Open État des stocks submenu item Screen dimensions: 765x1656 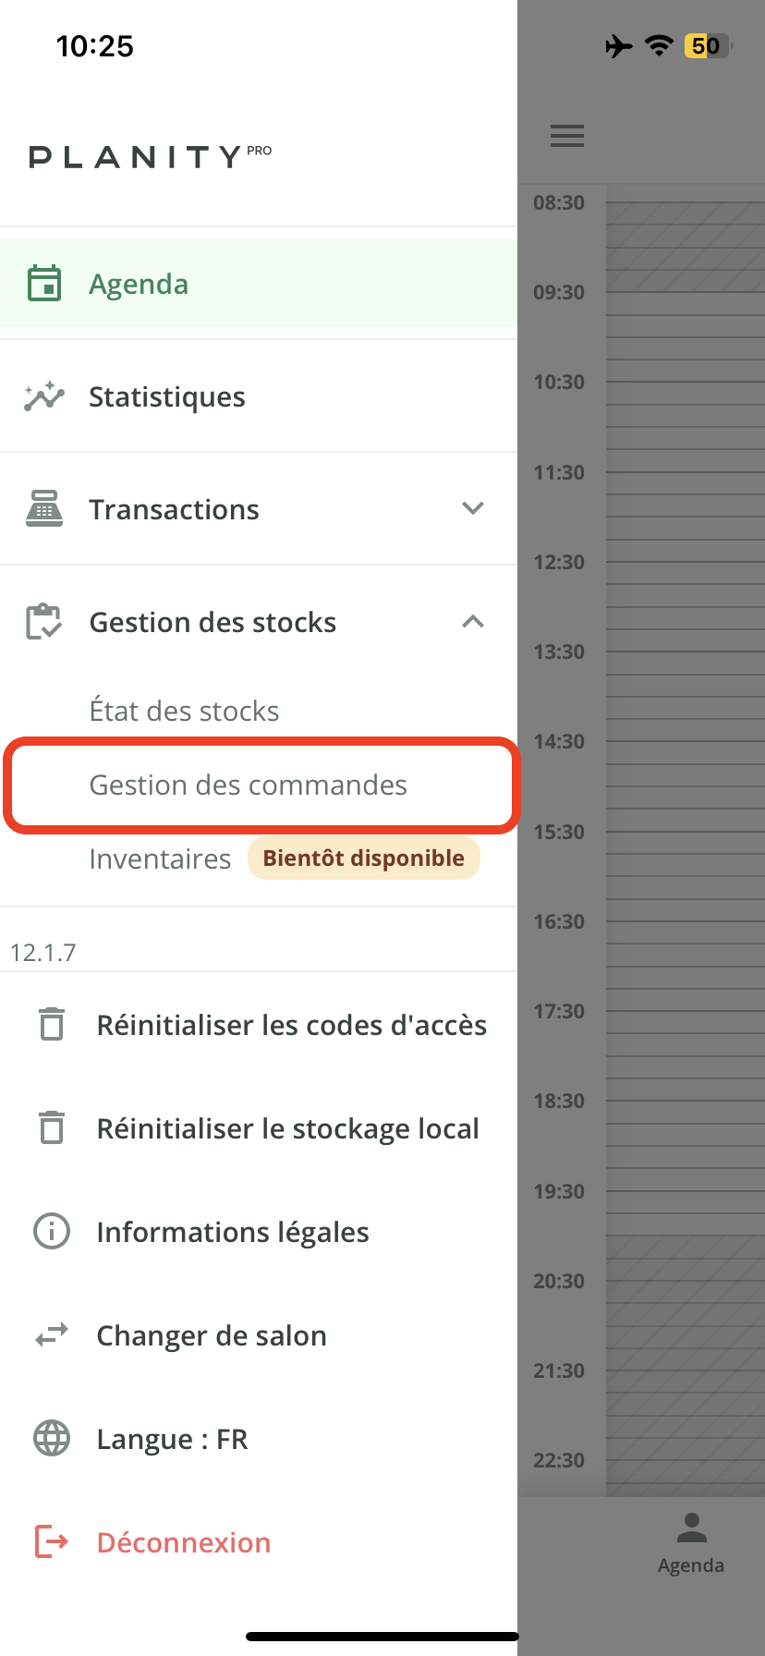click(x=184, y=711)
